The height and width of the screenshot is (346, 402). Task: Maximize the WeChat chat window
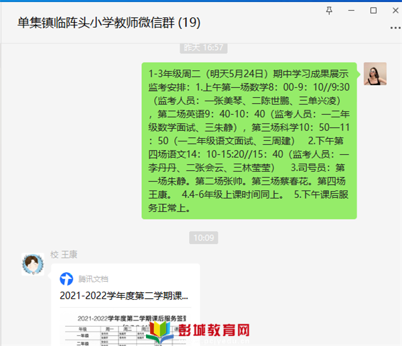373,11
